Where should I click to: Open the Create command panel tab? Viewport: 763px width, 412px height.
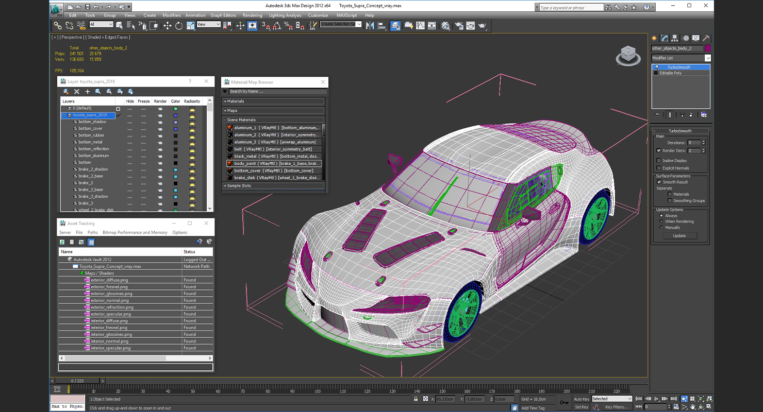(x=654, y=38)
